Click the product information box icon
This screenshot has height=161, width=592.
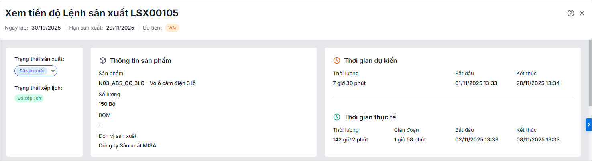(103, 60)
